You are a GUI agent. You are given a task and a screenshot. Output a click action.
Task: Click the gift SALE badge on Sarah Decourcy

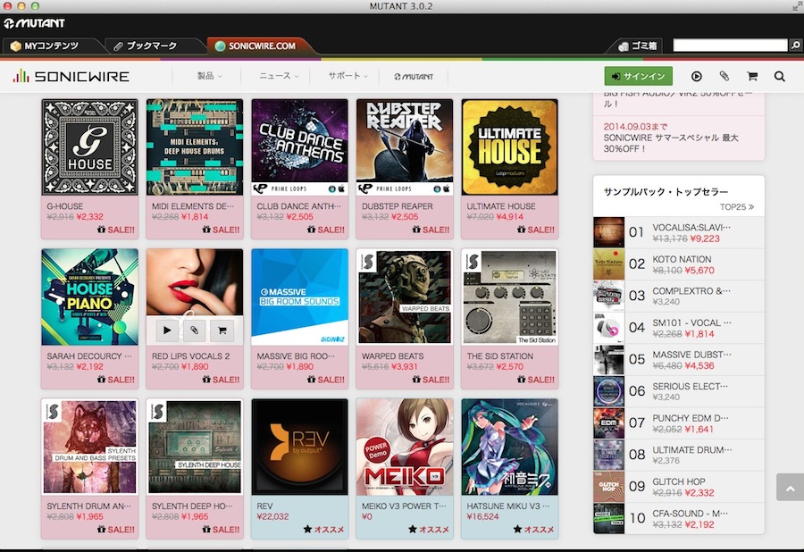tap(116, 380)
